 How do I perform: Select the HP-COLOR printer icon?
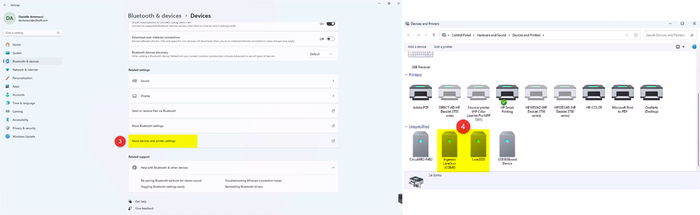[x=594, y=93]
